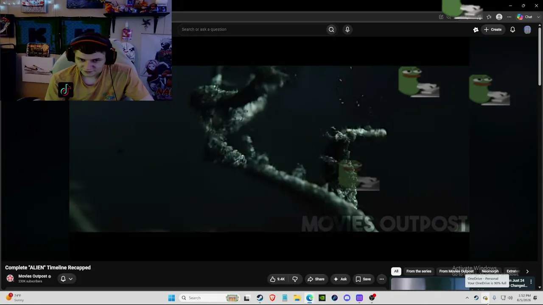Dislike the video
The image size is (543, 305).
click(295, 279)
